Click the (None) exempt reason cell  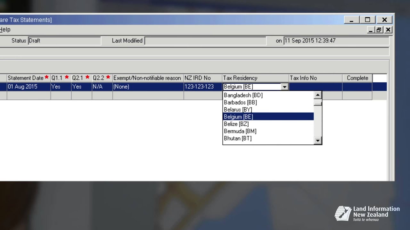(148, 87)
